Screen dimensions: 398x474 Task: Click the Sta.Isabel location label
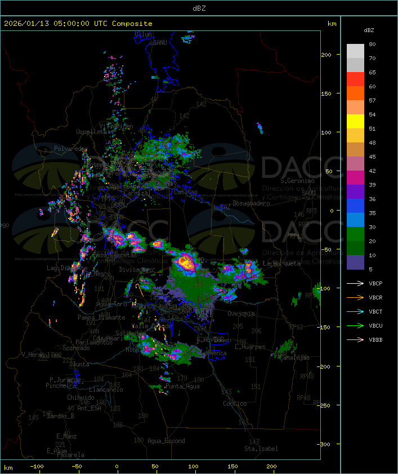point(261,449)
